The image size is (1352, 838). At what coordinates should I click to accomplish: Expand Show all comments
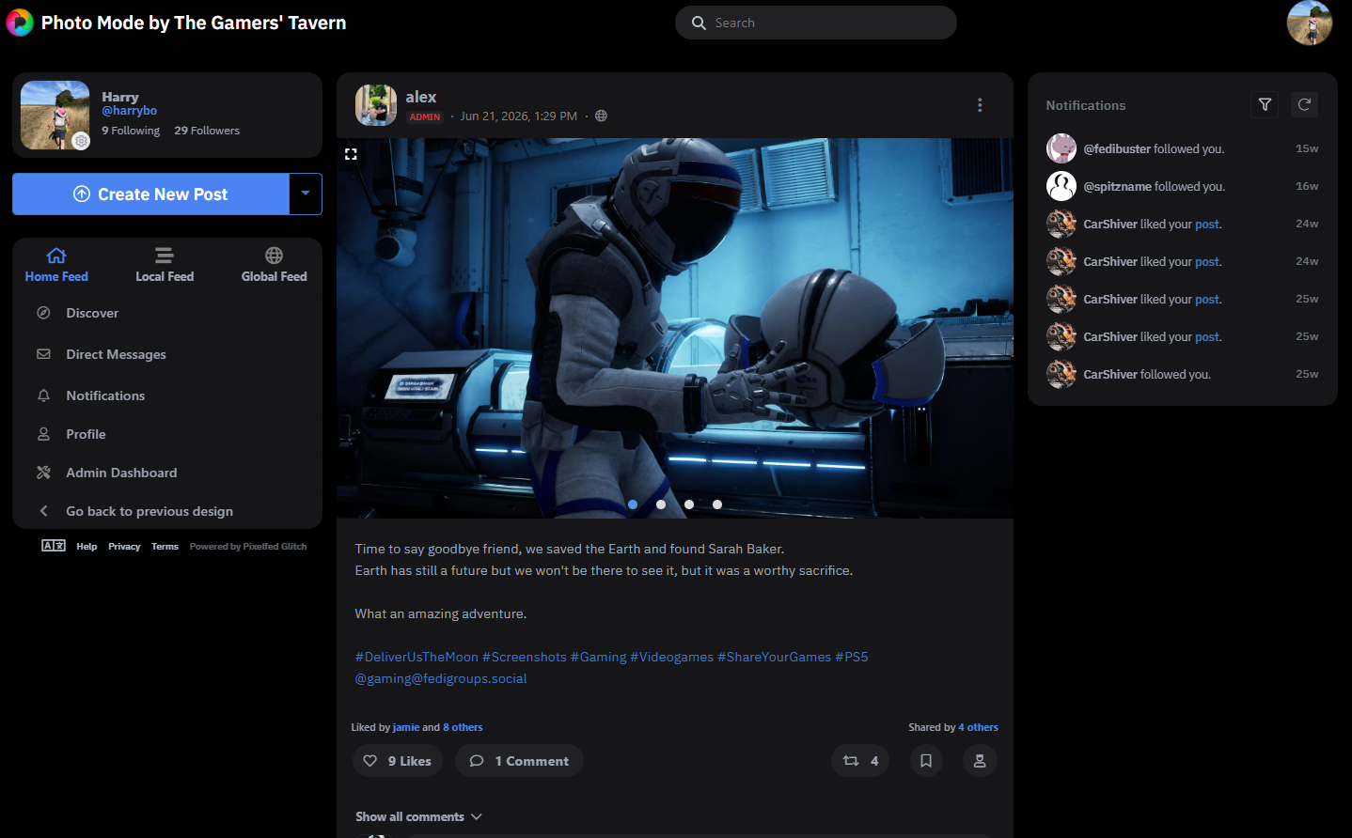pyautogui.click(x=418, y=817)
